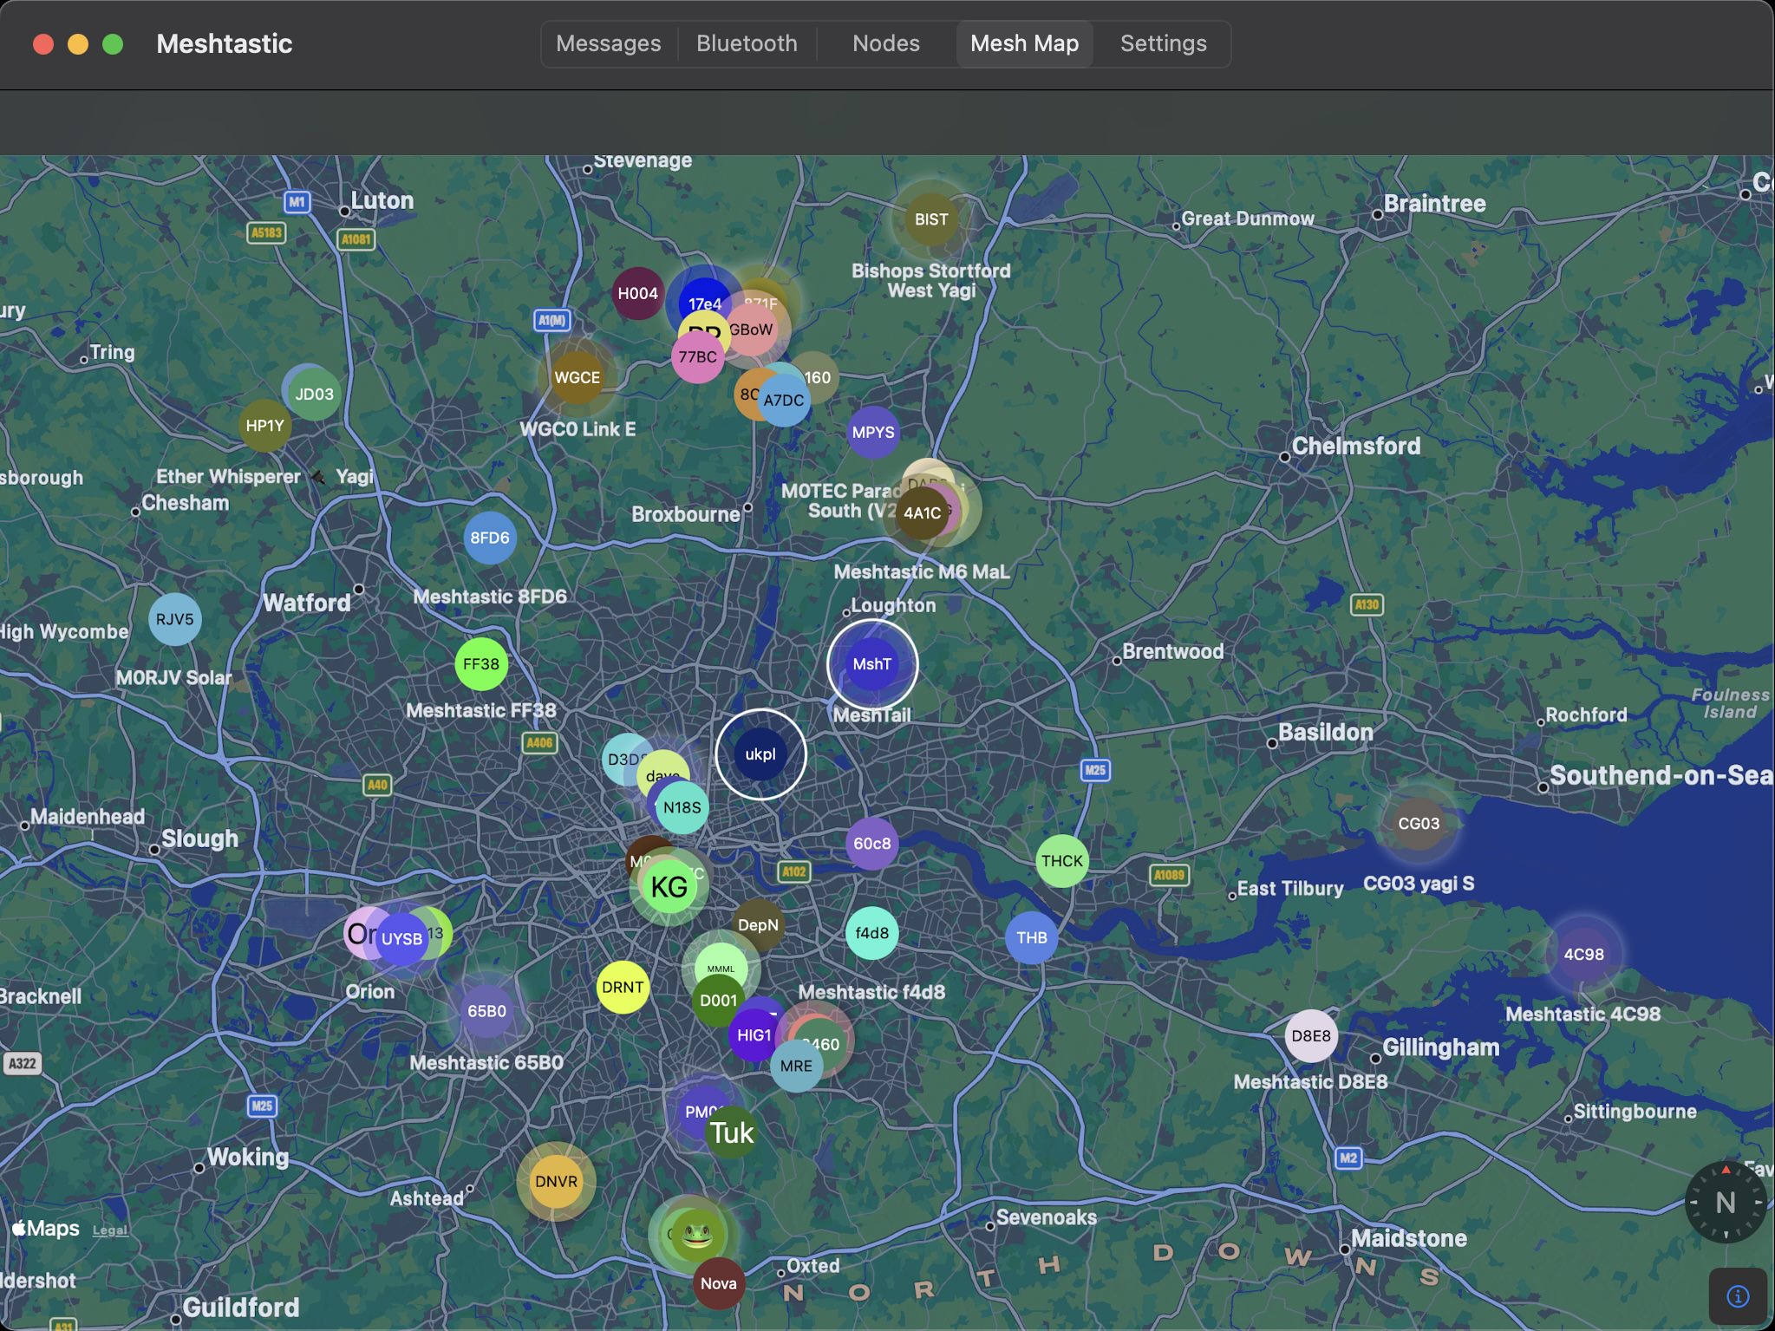Image resolution: width=1775 pixels, height=1331 pixels.
Task: Click the green THCK node marker
Action: click(x=1061, y=861)
